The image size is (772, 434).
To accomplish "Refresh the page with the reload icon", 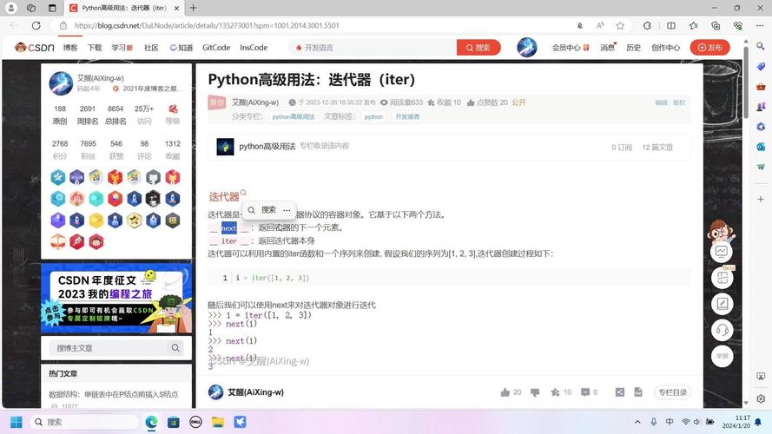I will (36, 25).
